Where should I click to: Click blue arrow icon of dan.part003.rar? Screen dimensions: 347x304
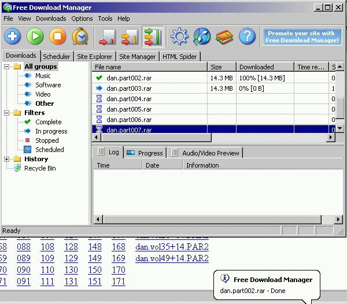click(x=99, y=88)
